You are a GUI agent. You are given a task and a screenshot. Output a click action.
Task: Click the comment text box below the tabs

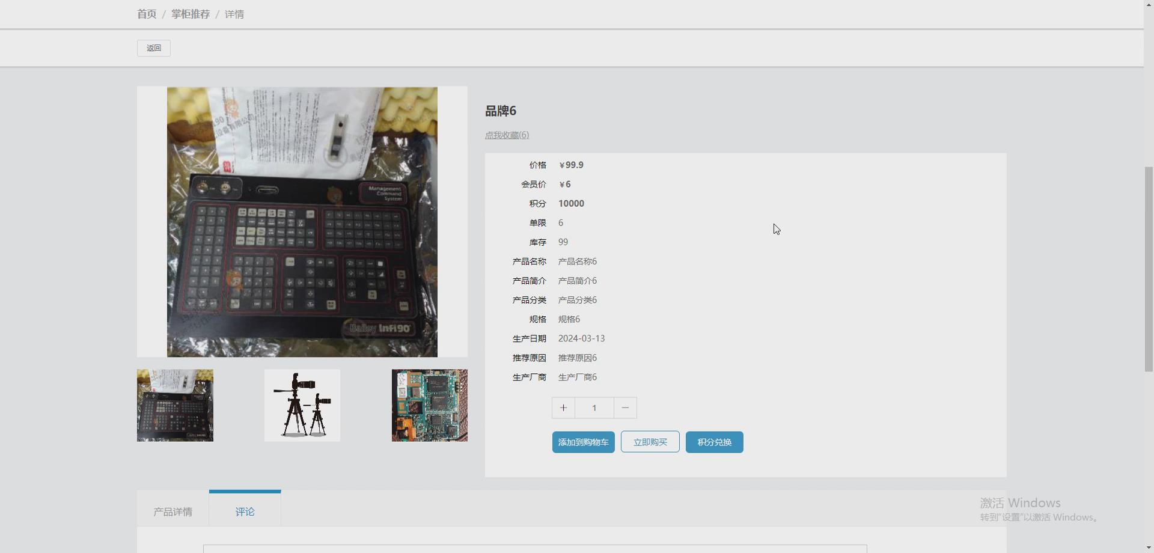pos(534,548)
